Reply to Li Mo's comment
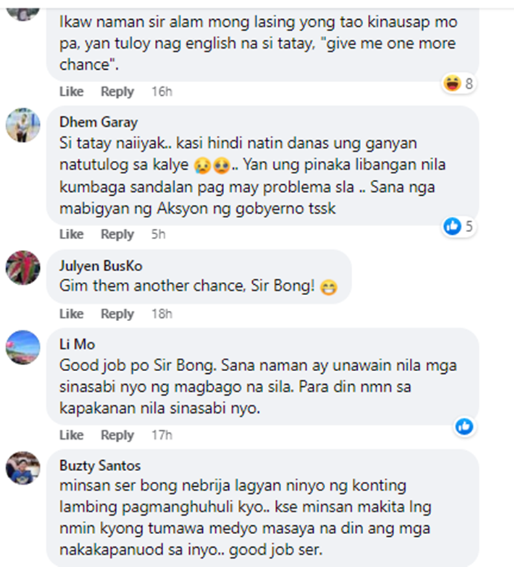Viewport: 514px width, 567px height. [x=117, y=435]
